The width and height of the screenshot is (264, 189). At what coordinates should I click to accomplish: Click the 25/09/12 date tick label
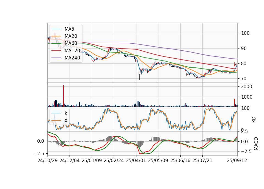tap(237, 161)
